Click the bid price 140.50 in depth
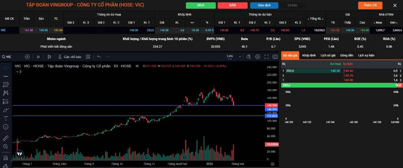403x168 pixels. point(335,71)
